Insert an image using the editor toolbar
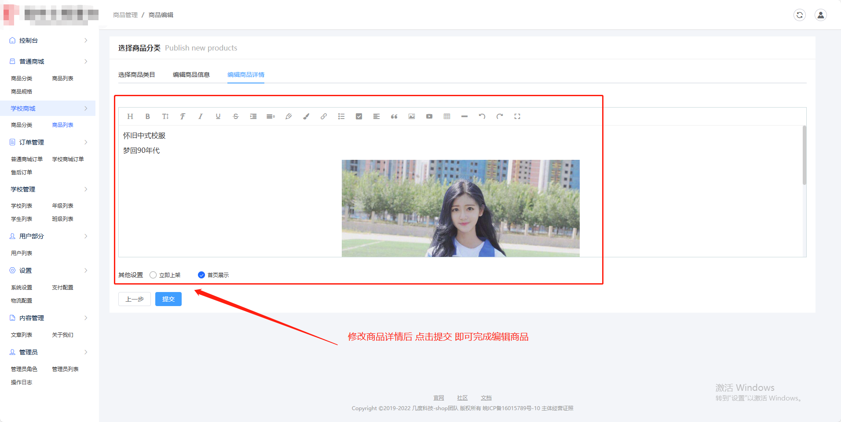This screenshot has height=422, width=841. click(x=411, y=116)
